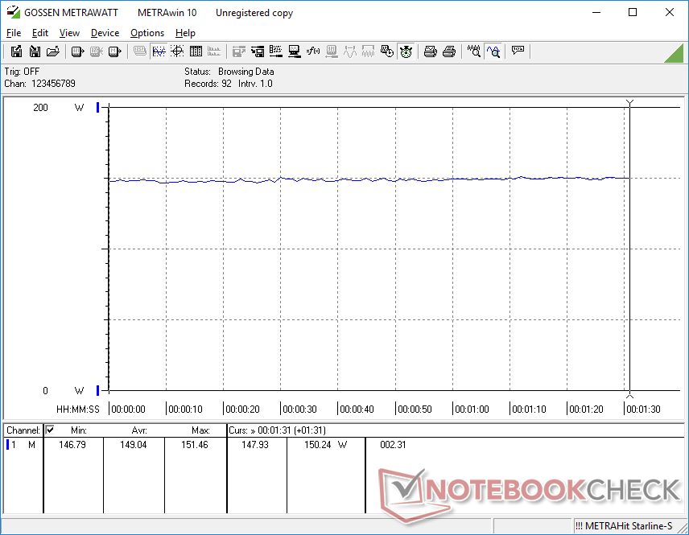Click the green corner triangle indicator
The image size is (689, 535).
click(x=675, y=53)
